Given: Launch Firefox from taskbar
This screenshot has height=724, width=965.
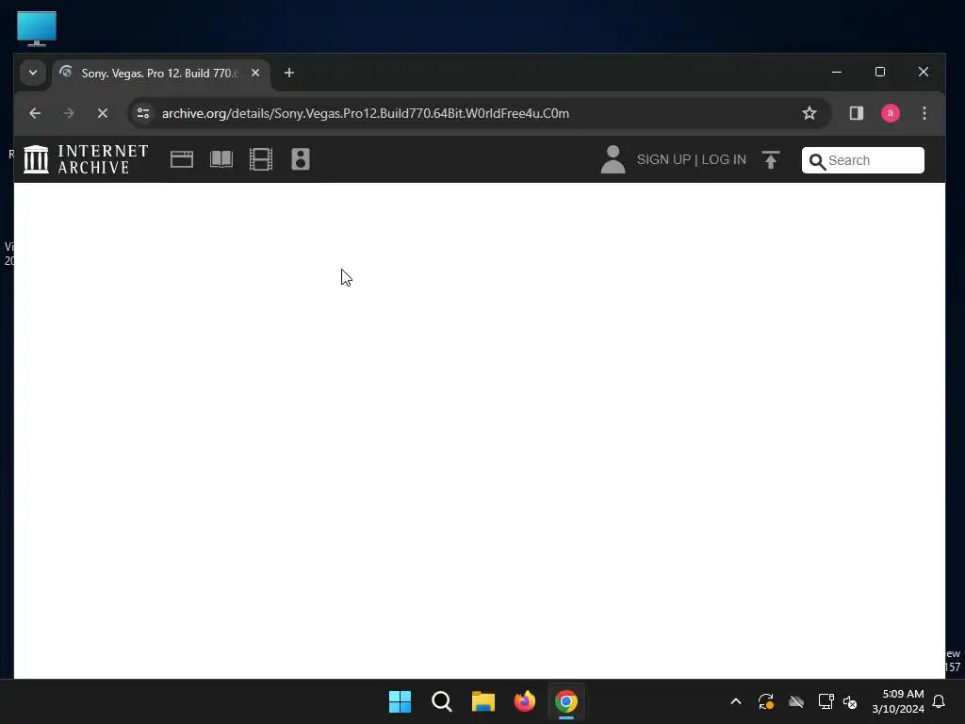Looking at the screenshot, I should pyautogui.click(x=524, y=701).
